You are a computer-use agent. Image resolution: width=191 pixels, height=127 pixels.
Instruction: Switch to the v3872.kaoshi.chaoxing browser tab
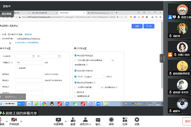coord(102,13)
